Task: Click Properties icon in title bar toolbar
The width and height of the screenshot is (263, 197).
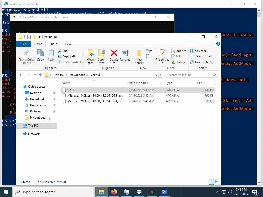Action: pos(29,37)
